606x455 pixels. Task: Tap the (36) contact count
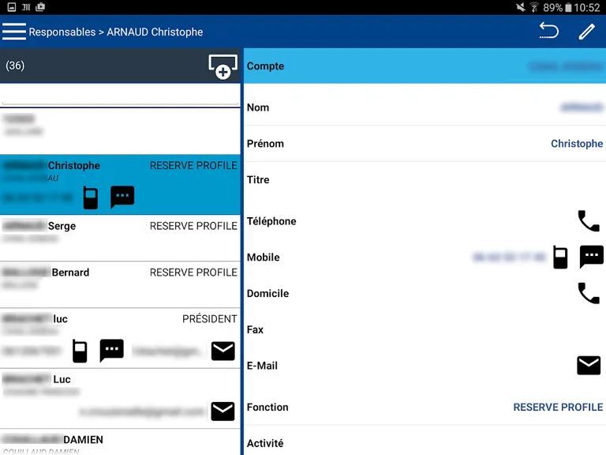pos(15,66)
